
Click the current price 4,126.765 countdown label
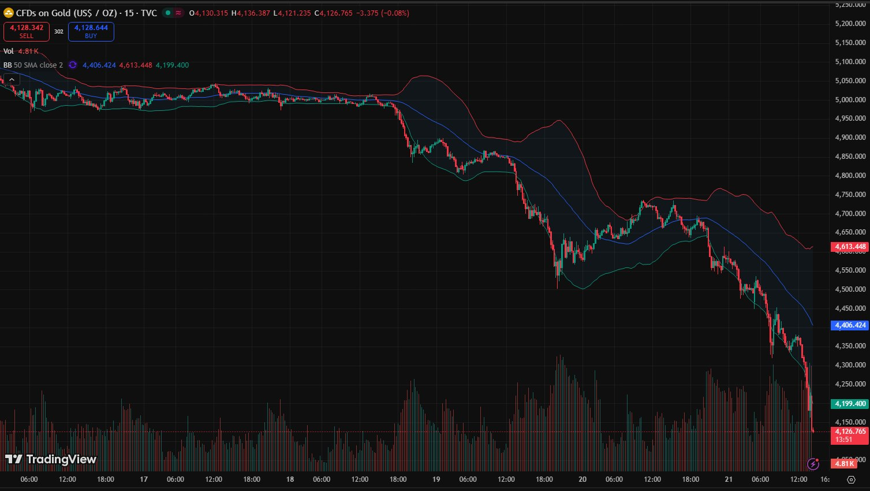[x=850, y=435]
